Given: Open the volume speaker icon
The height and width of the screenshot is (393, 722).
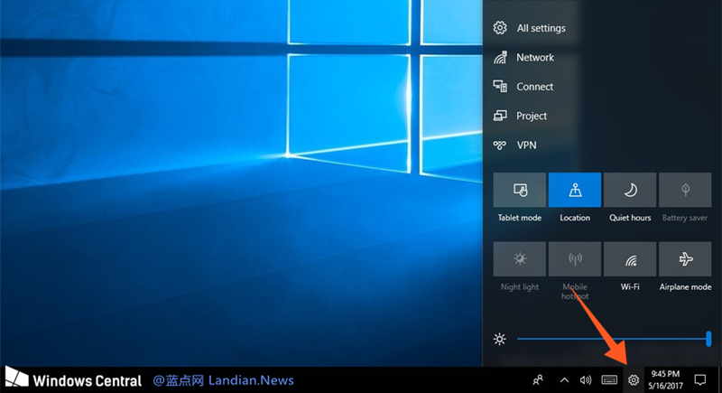Looking at the screenshot, I should tap(585, 380).
